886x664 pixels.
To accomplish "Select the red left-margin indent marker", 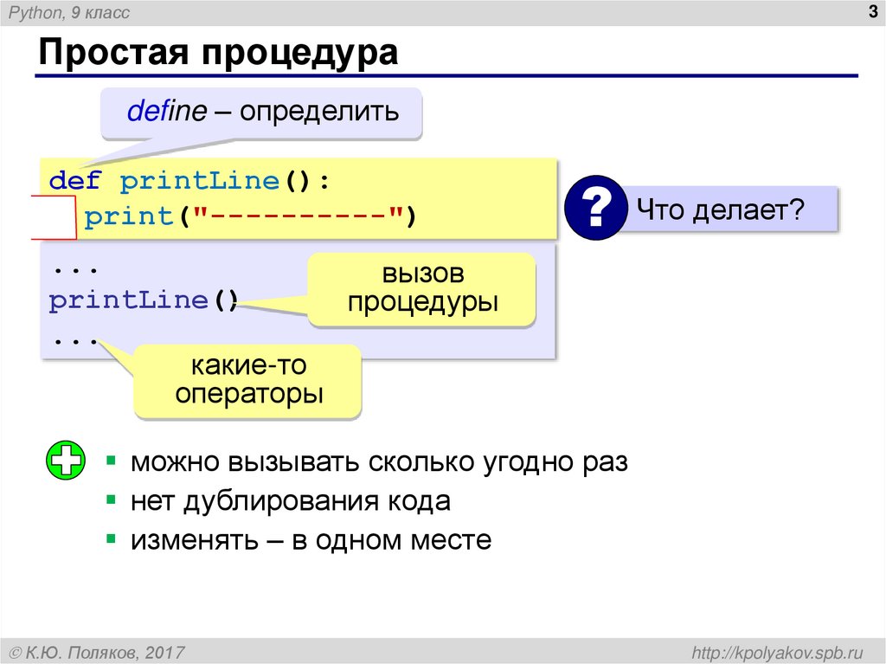I will click(x=54, y=216).
